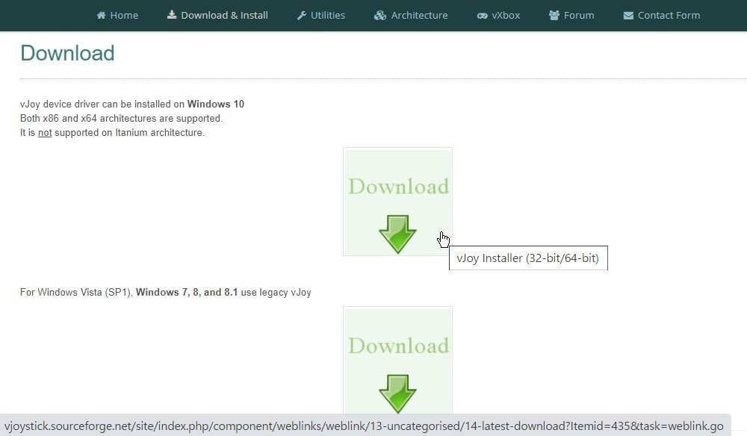This screenshot has height=436, width=747.
Task: Click the download tray icon beside Download & Install
Action: [x=172, y=15]
